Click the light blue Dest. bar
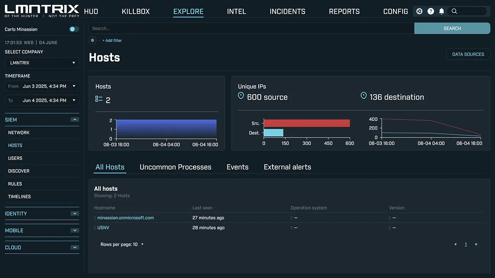 click(273, 133)
